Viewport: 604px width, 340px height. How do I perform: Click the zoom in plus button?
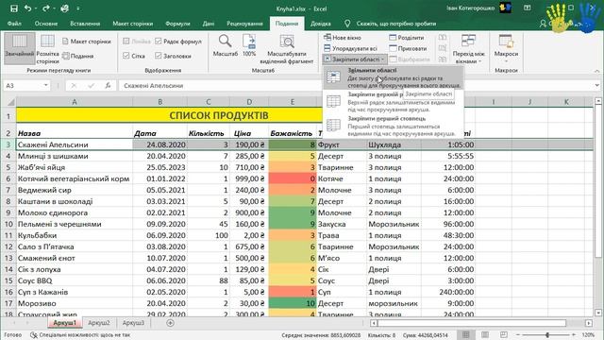point(574,335)
